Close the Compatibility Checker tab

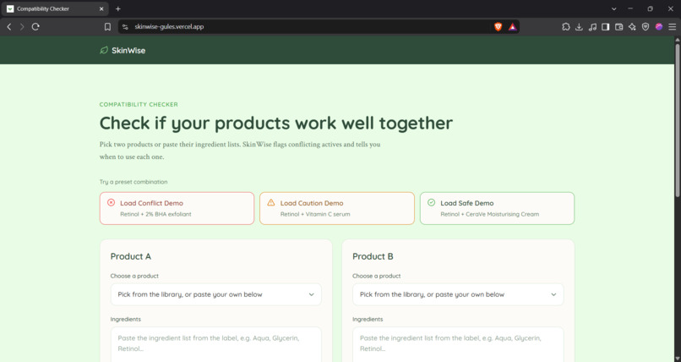coord(101,8)
